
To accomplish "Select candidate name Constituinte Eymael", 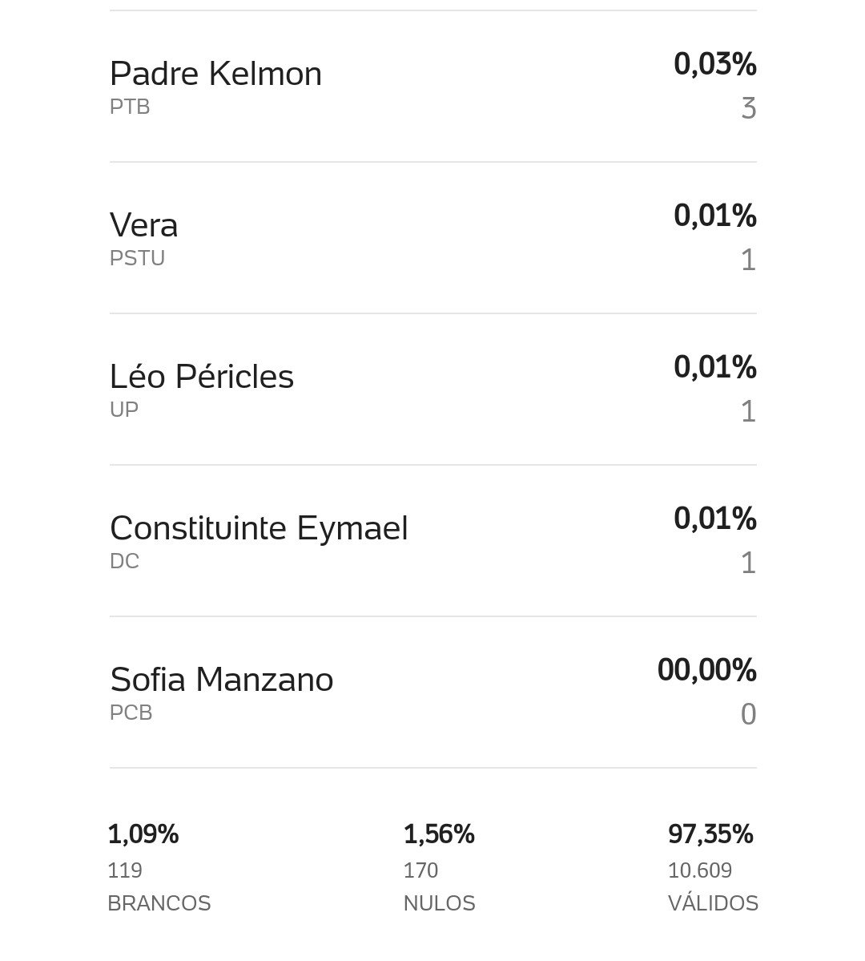I will pyautogui.click(x=259, y=528).
